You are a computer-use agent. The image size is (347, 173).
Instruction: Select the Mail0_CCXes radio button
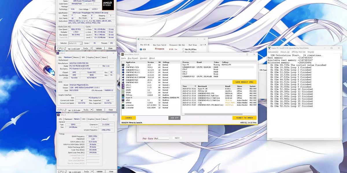[x=183, y=49]
